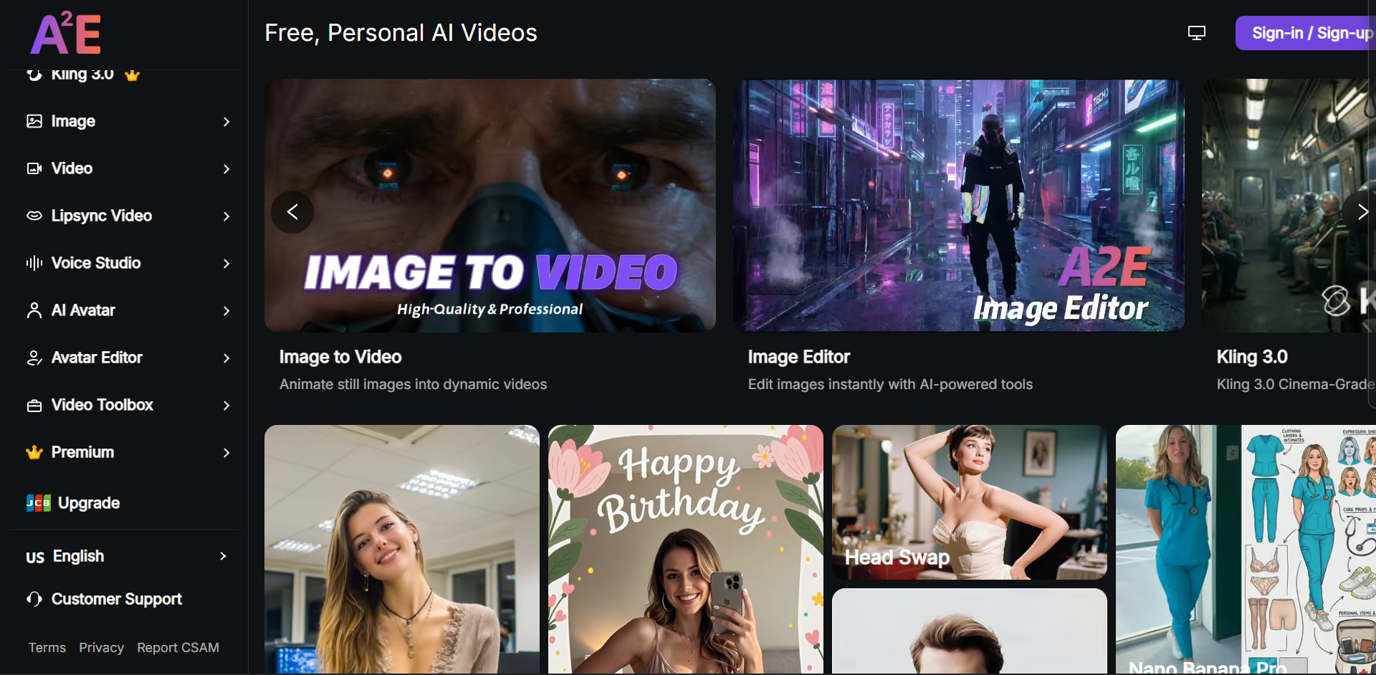Click the monitor display icon
The width and height of the screenshot is (1376, 675).
1196,33
